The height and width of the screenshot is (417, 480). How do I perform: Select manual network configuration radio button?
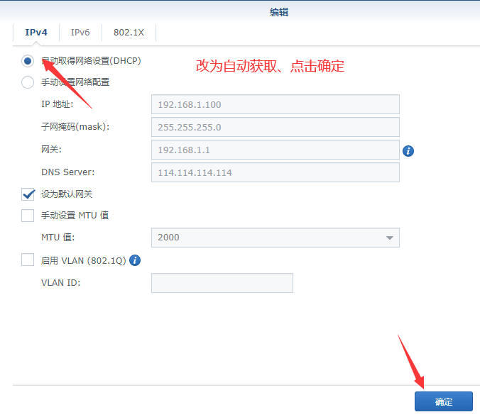coord(28,82)
